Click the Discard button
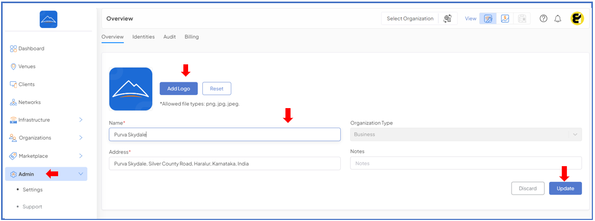 (528, 188)
